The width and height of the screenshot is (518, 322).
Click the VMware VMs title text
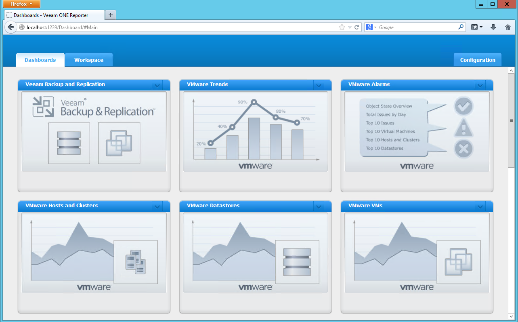pyautogui.click(x=365, y=206)
